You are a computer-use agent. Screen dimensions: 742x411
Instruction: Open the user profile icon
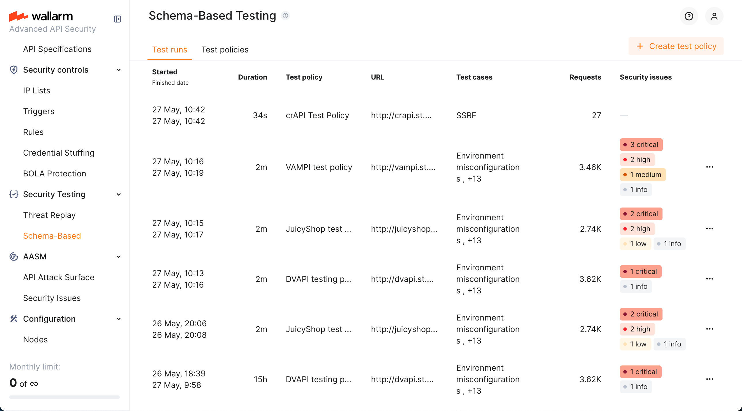click(x=714, y=16)
